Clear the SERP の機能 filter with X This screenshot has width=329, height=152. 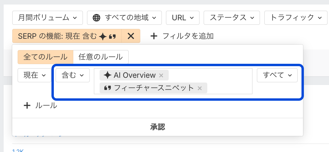pyautogui.click(x=131, y=36)
